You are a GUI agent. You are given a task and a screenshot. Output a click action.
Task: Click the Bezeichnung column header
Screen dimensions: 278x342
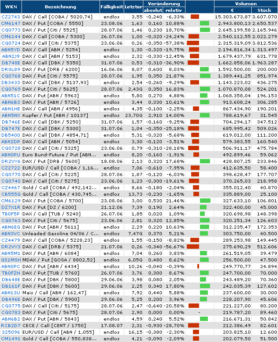click(x=61, y=7)
